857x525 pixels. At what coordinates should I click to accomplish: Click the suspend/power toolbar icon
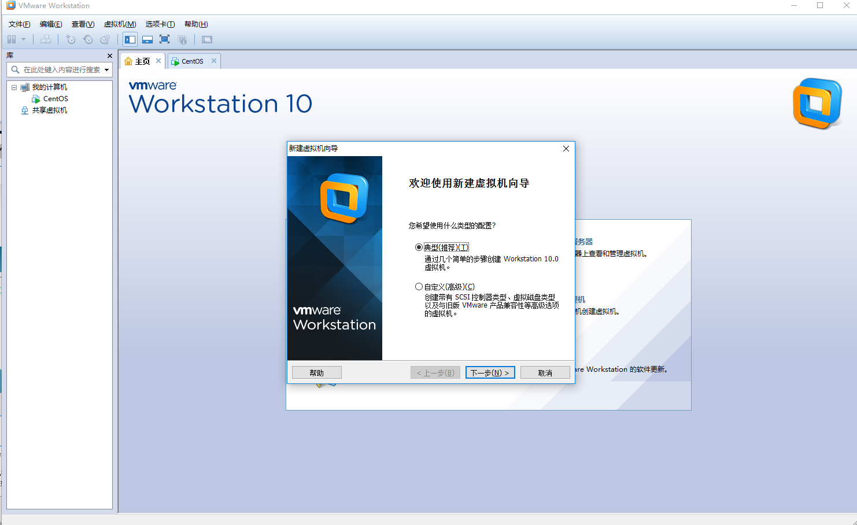tap(12, 39)
